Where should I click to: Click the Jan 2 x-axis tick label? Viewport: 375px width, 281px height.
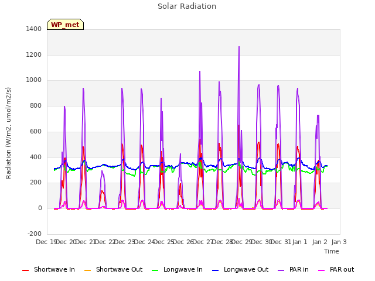319,242
